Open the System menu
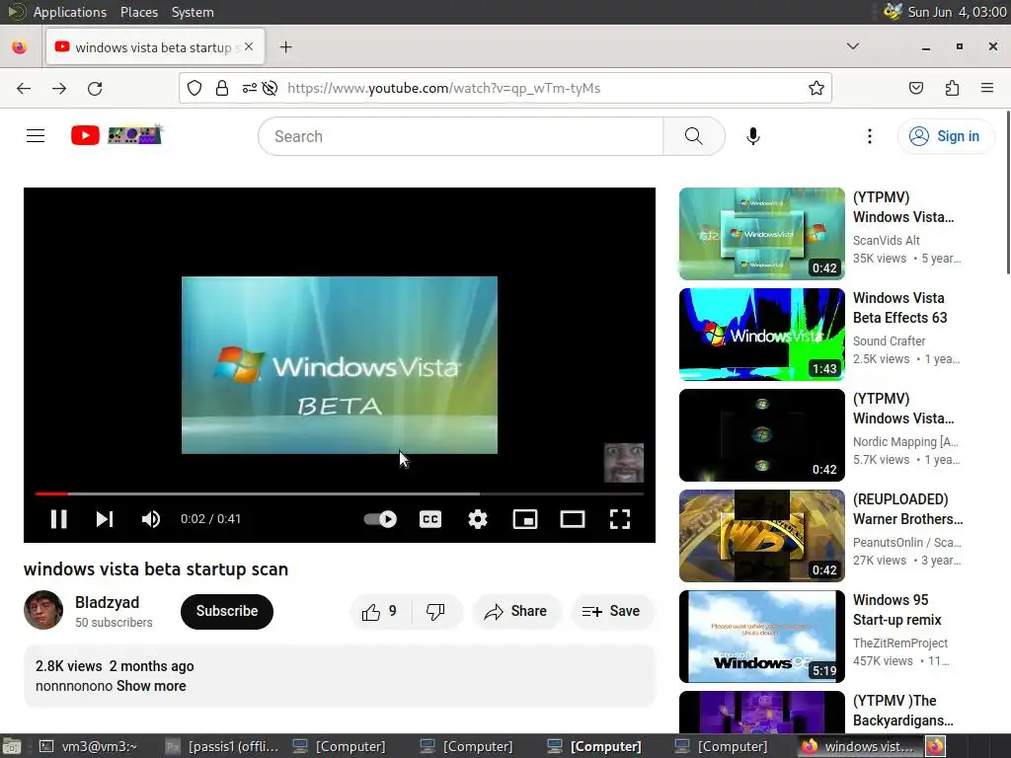1011x758 pixels. (193, 12)
